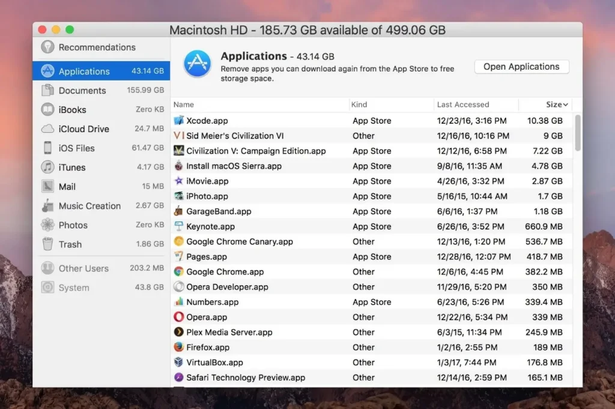This screenshot has height=409, width=615.
Task: Open the iCloud Drive category
Action: 101,129
